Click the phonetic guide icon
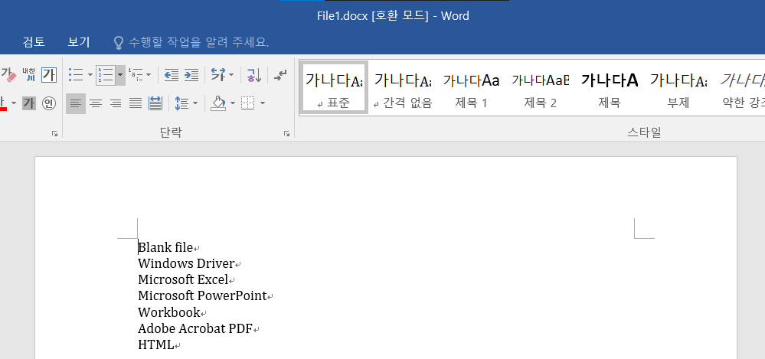 click(29, 74)
